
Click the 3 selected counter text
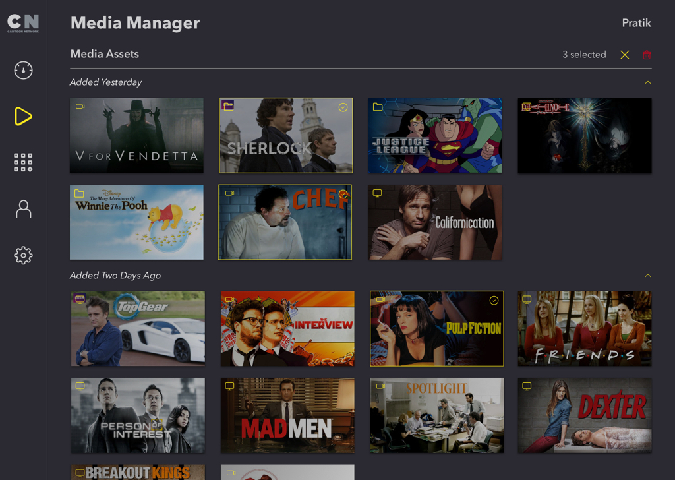click(584, 55)
